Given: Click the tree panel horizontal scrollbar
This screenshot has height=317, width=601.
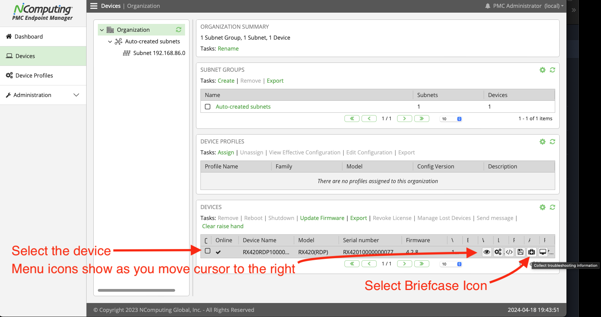Looking at the screenshot, I should [136, 290].
